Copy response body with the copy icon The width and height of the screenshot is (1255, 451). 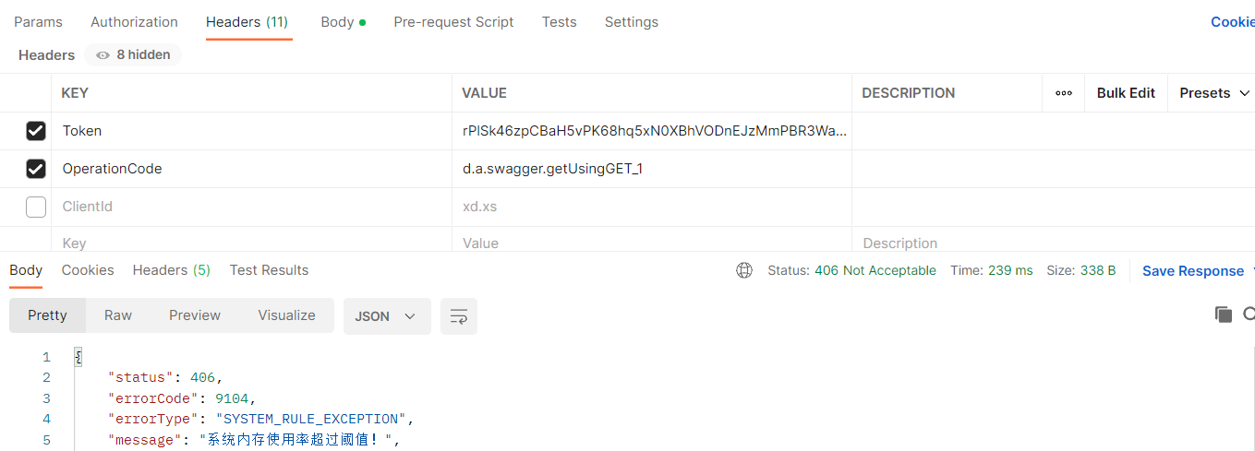click(1224, 315)
